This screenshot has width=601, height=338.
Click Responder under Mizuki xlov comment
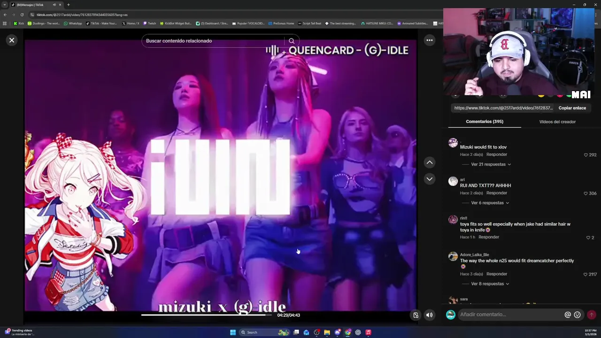(x=497, y=154)
